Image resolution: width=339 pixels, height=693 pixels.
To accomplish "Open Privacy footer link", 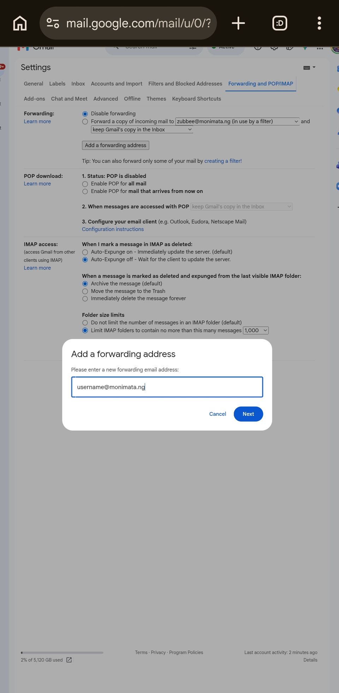I will [158, 652].
